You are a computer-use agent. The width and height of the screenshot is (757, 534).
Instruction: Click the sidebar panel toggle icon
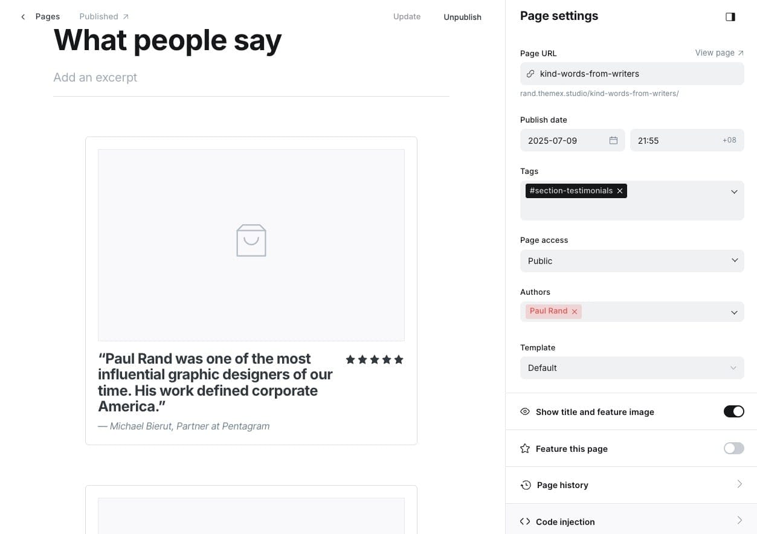pos(730,17)
